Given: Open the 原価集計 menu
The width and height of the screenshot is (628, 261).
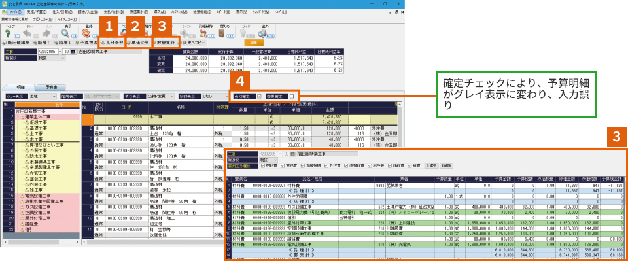Looking at the screenshot, I should coord(139,12).
